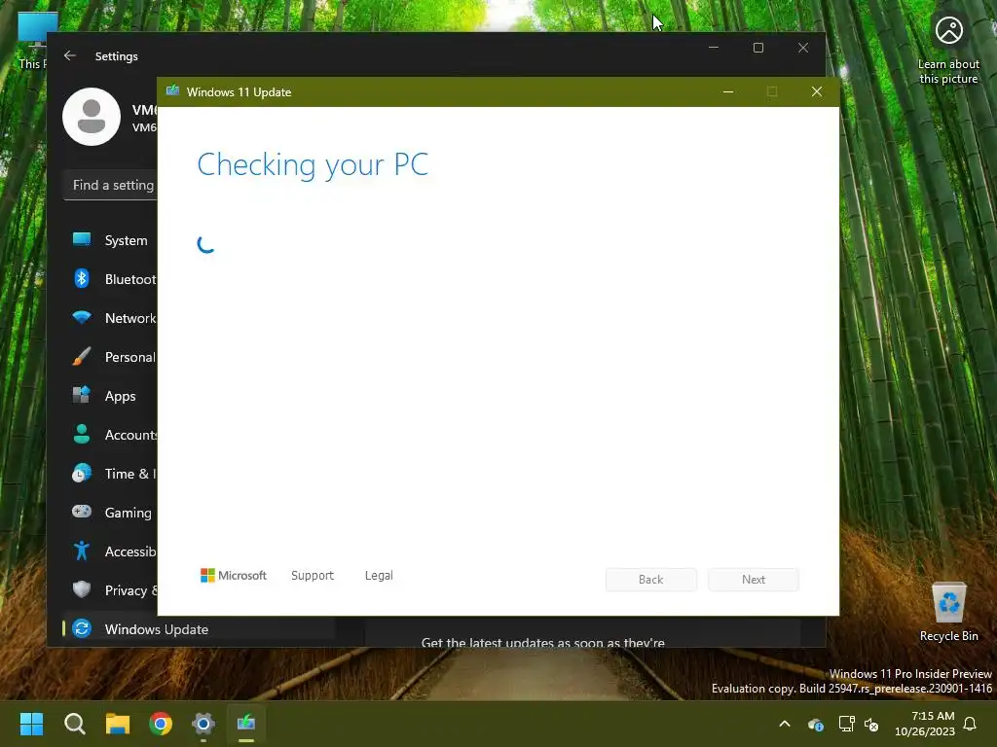The height and width of the screenshot is (747, 997).
Task: Click the Back button in updater
Action: click(x=651, y=580)
